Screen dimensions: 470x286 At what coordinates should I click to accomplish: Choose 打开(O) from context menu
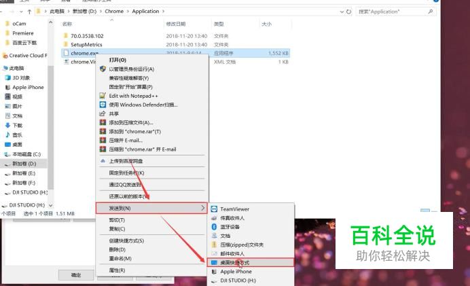click(x=117, y=60)
